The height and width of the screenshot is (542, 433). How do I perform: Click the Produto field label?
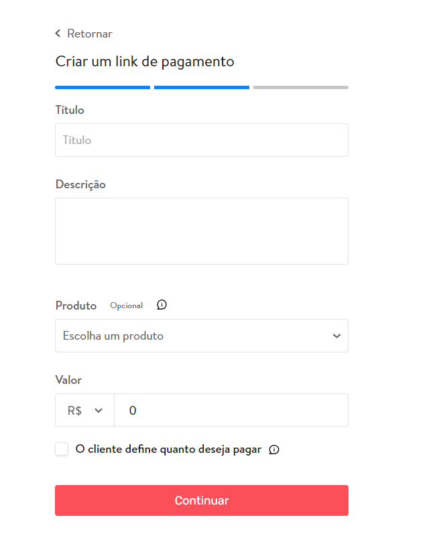pyautogui.click(x=76, y=306)
